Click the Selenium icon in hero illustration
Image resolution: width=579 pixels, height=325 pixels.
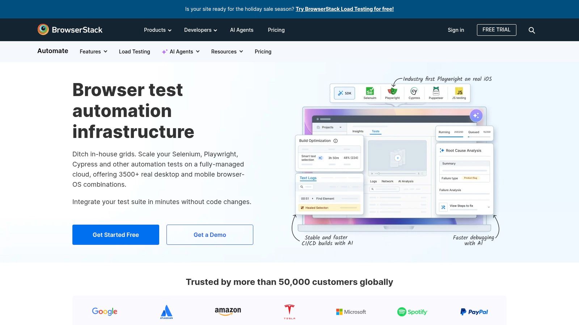pyautogui.click(x=370, y=91)
